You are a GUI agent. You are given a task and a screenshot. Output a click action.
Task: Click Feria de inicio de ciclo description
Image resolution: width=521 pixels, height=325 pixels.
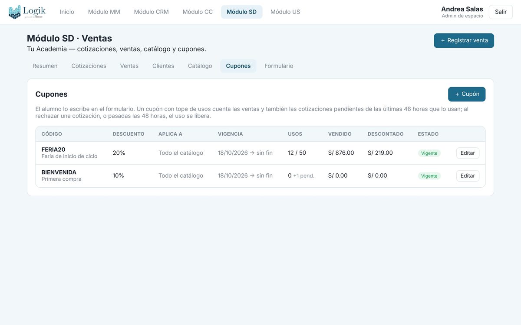(69, 156)
